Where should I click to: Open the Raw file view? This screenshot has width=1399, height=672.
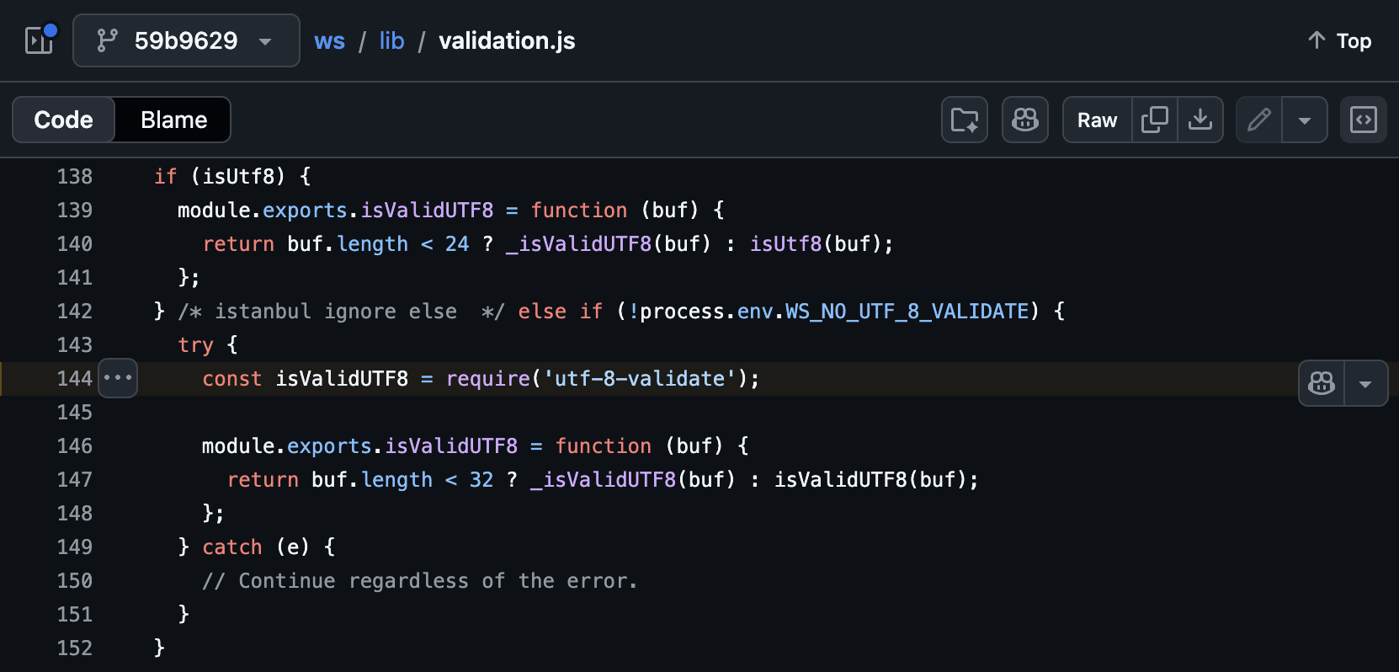pos(1097,120)
